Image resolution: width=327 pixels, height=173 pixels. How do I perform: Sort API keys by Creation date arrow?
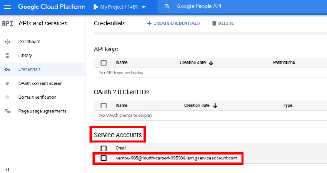pos(211,63)
